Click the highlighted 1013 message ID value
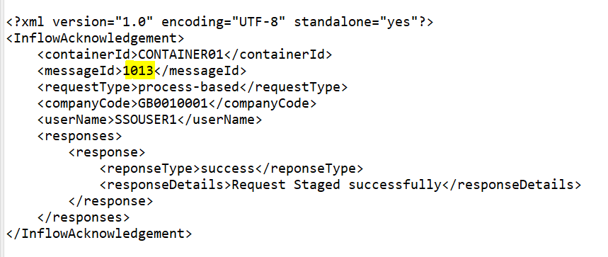 (139, 71)
